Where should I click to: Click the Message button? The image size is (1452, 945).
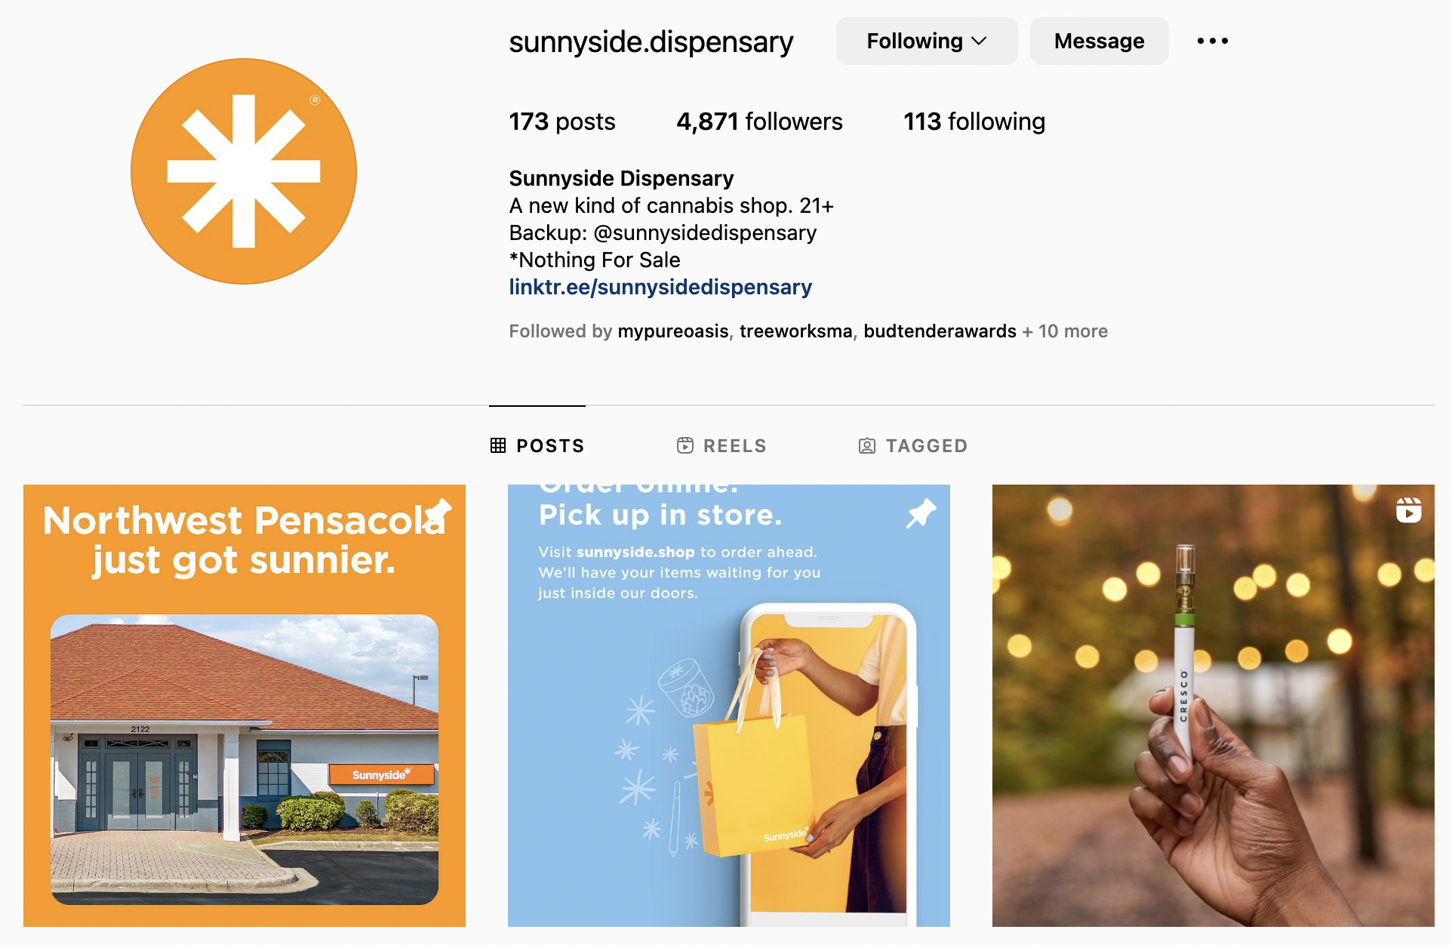point(1099,41)
